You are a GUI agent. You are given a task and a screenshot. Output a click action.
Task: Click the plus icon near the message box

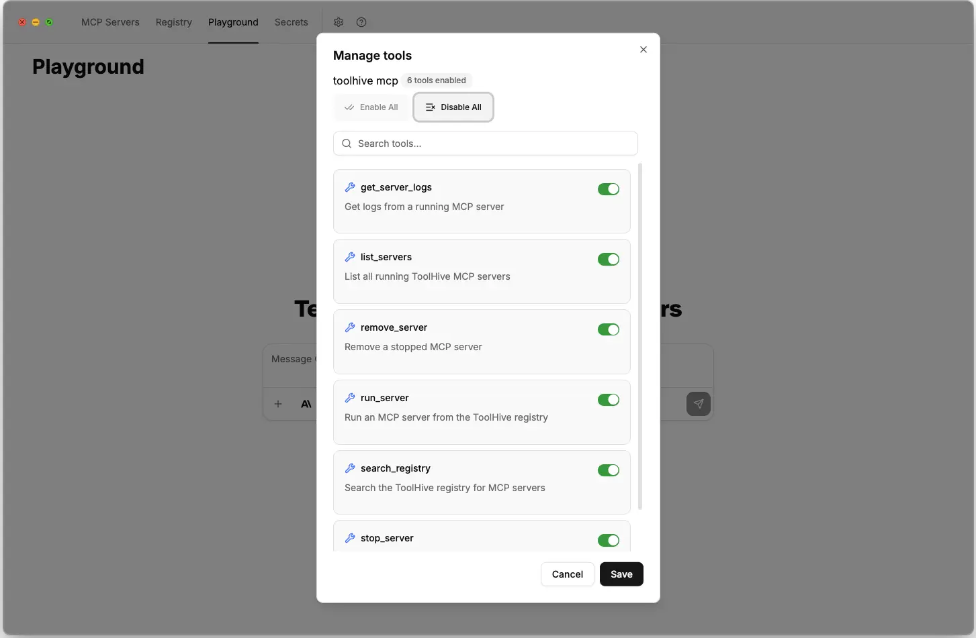[278, 404]
